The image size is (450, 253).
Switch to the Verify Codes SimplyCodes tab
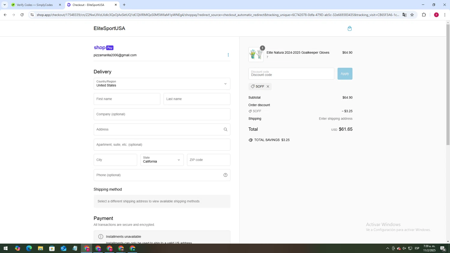coord(34,5)
